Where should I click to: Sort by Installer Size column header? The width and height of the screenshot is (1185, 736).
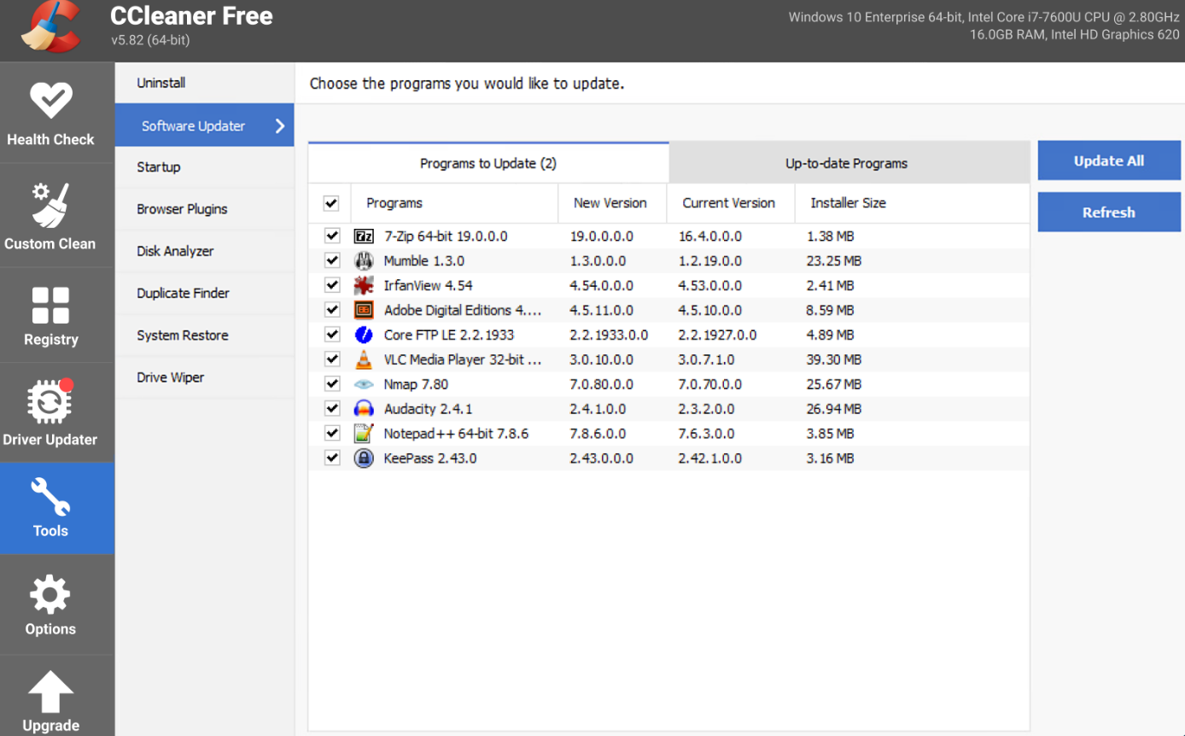(x=848, y=203)
